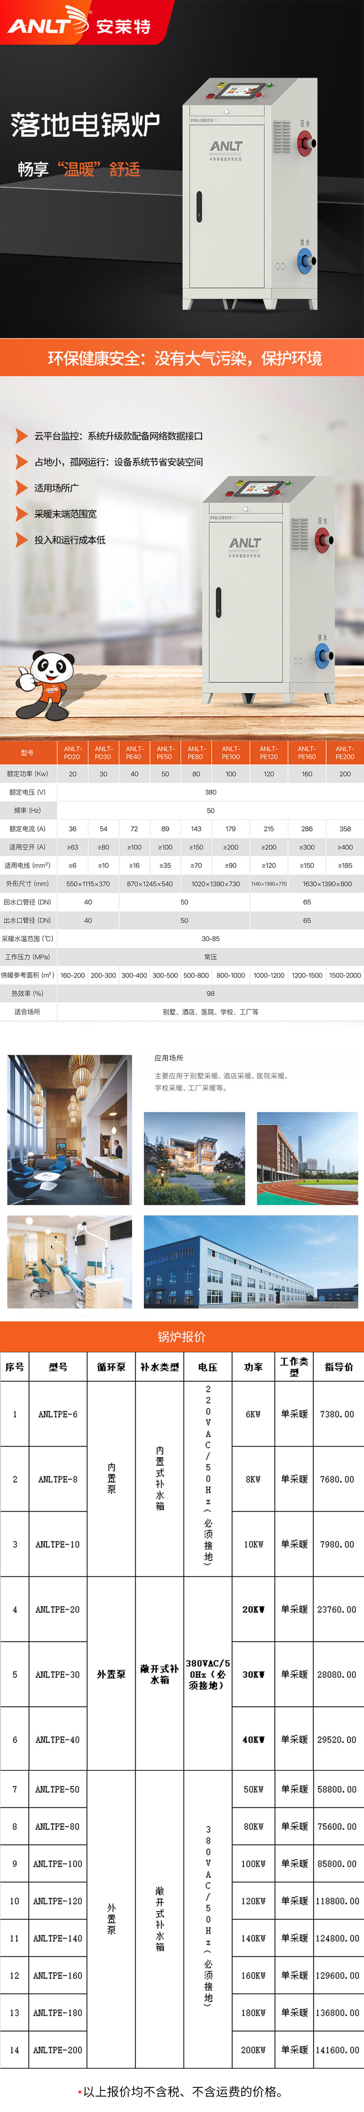Open the hotel lobby photo
Image resolution: width=364 pixels, height=2112 pixels.
point(70,1130)
